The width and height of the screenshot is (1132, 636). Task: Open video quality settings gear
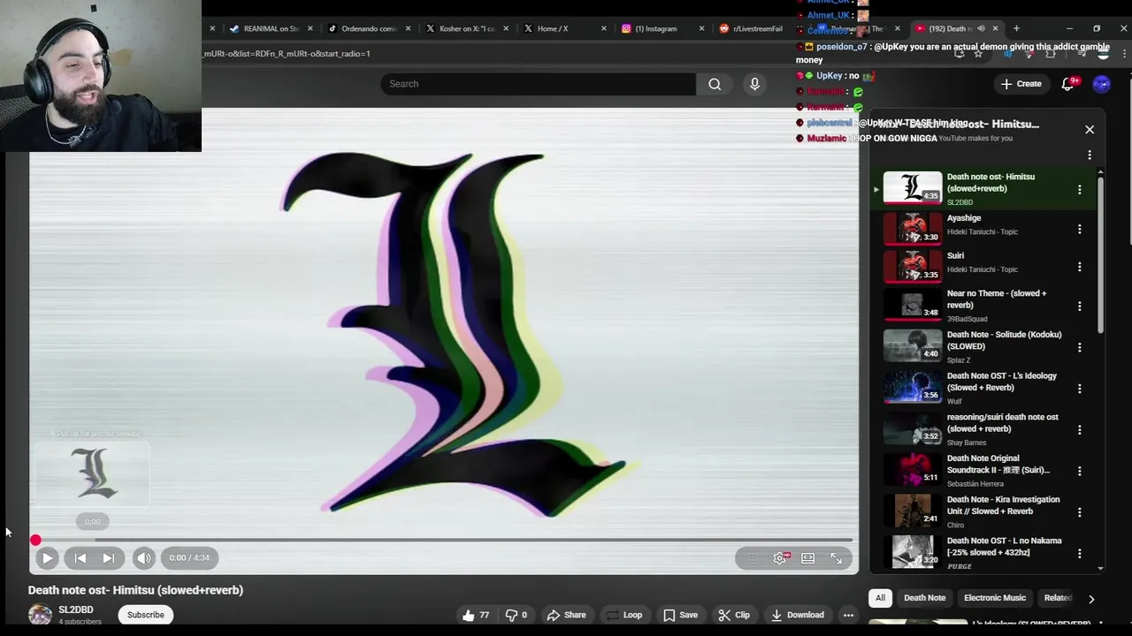780,558
